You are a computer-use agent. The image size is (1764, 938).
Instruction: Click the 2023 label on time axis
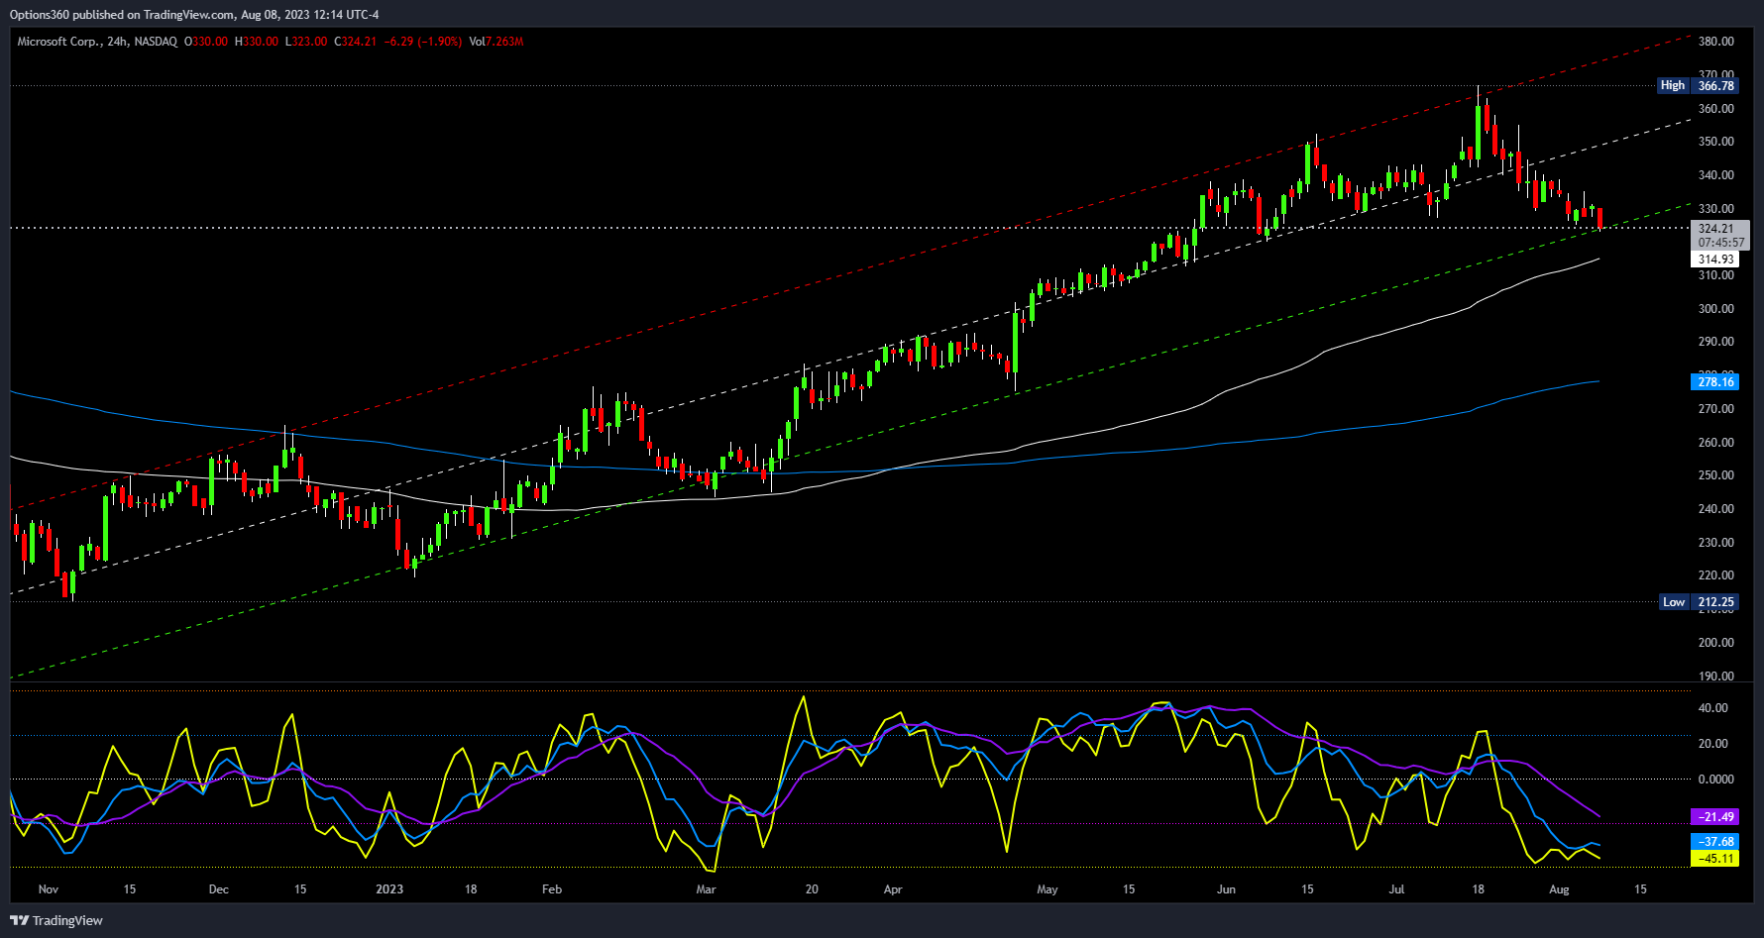coord(389,889)
